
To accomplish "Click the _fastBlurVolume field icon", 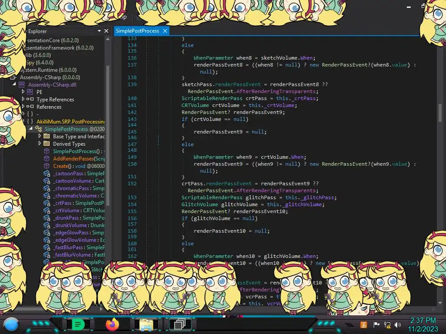I will 47,254.
